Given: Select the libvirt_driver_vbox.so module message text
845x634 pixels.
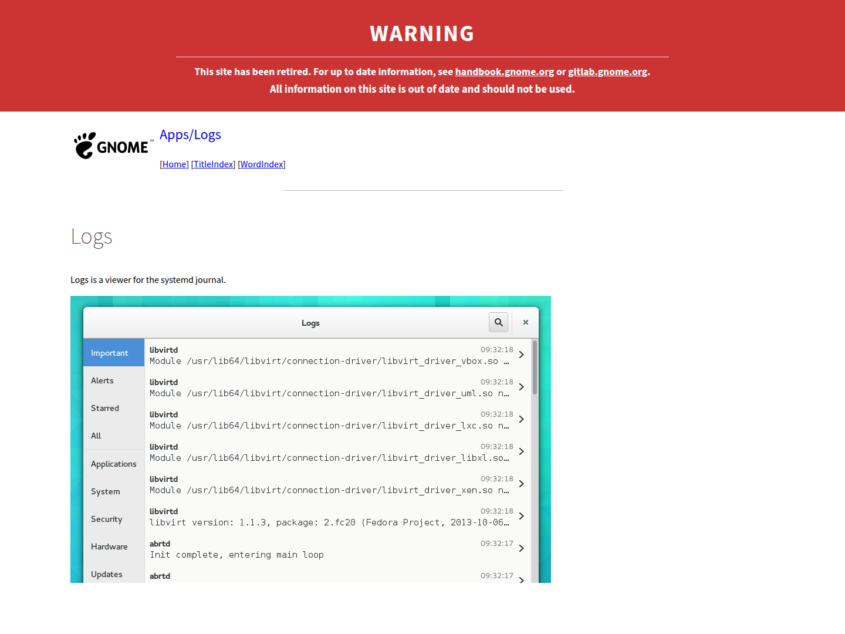Looking at the screenshot, I should (x=329, y=361).
